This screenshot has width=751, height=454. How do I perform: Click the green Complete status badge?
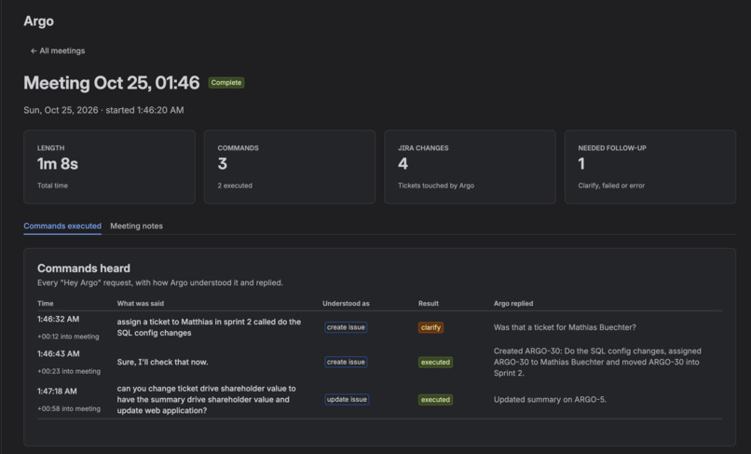click(x=226, y=82)
